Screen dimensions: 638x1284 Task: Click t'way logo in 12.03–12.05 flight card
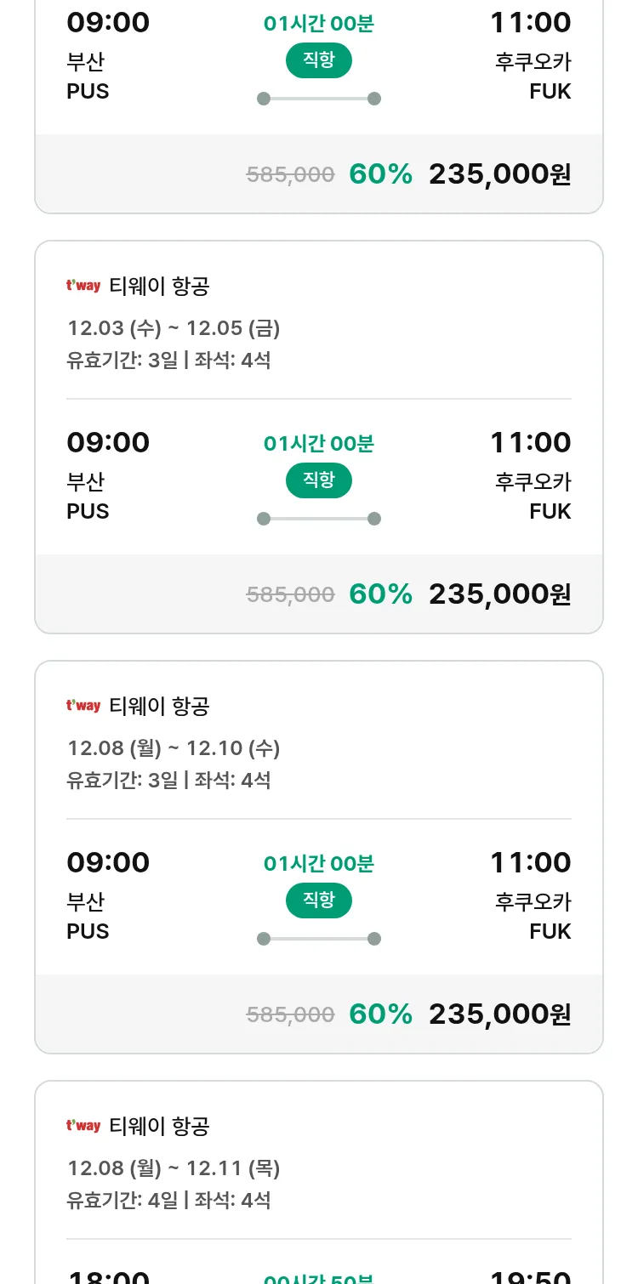point(83,287)
